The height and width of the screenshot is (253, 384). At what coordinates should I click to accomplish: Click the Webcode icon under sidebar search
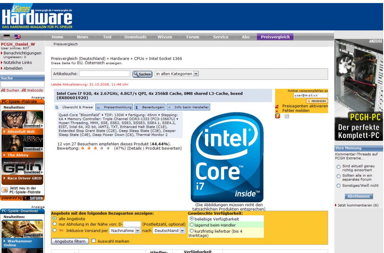[23, 90]
